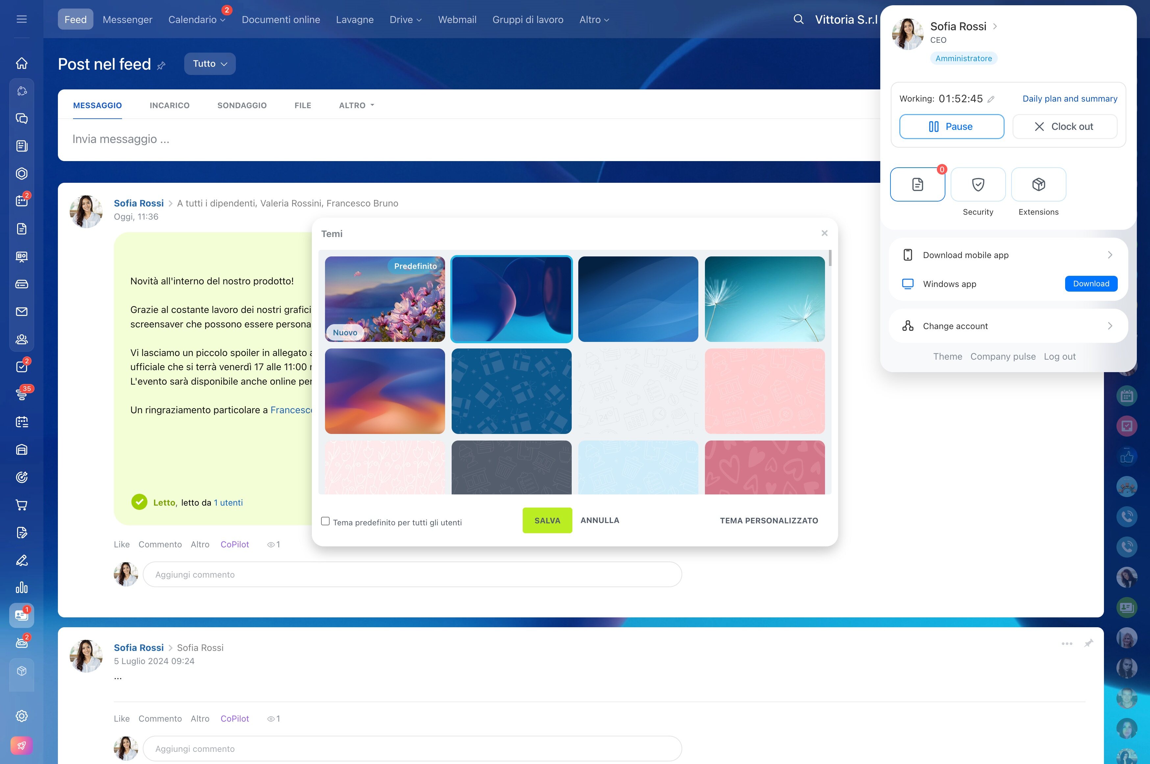The height and width of the screenshot is (764, 1150).
Task: Open the mail envelope in sidebar
Action: 21,312
